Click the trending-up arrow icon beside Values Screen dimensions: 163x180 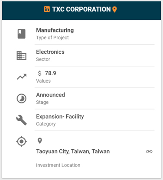point(22,77)
